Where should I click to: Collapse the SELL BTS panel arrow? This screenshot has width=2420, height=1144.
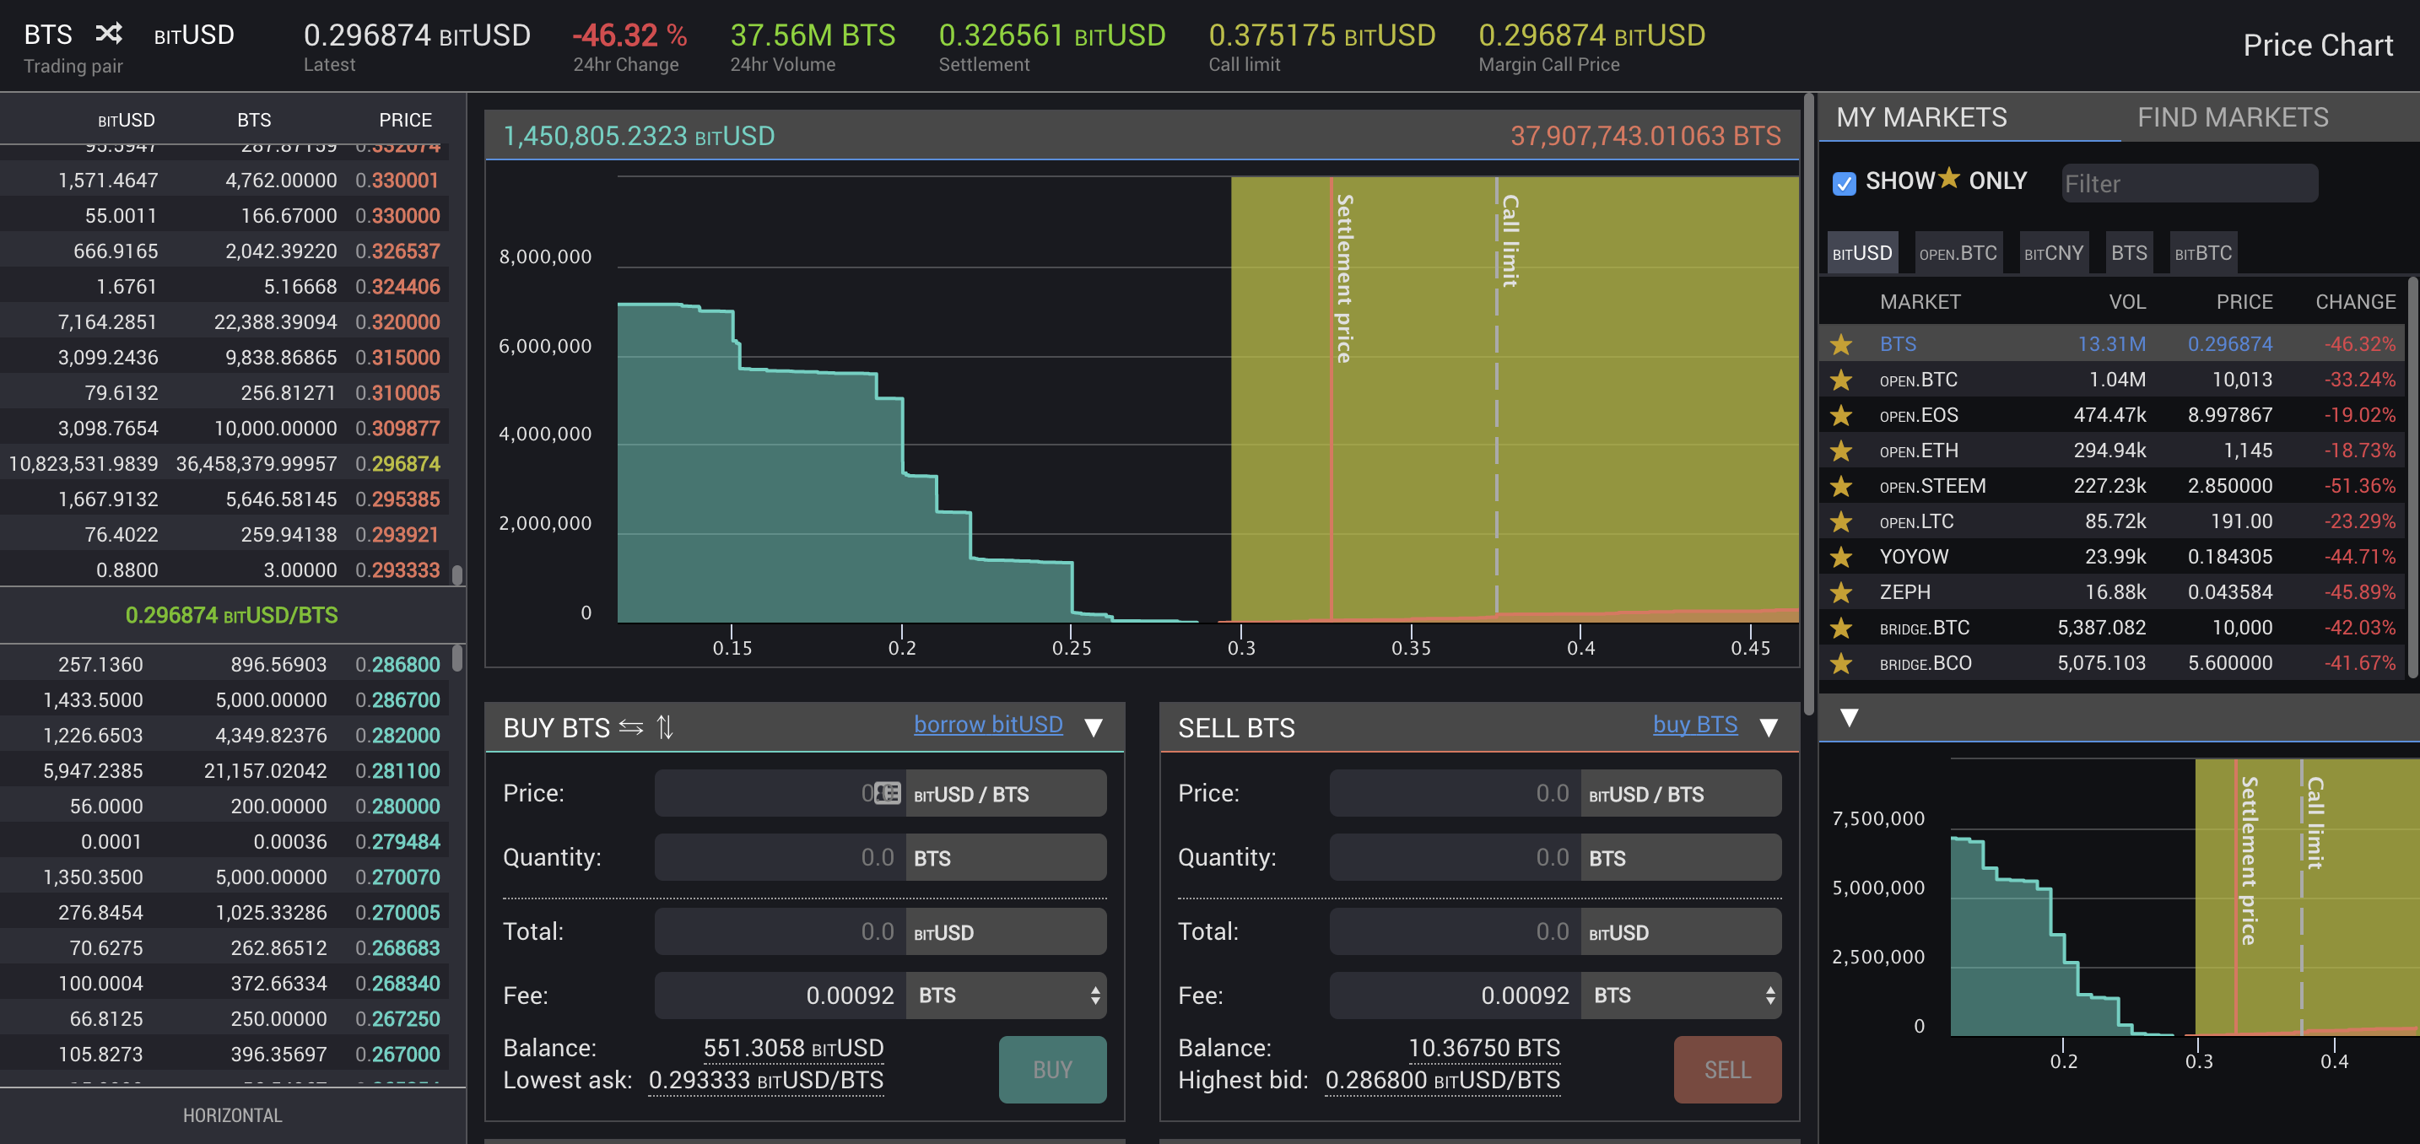(1769, 728)
